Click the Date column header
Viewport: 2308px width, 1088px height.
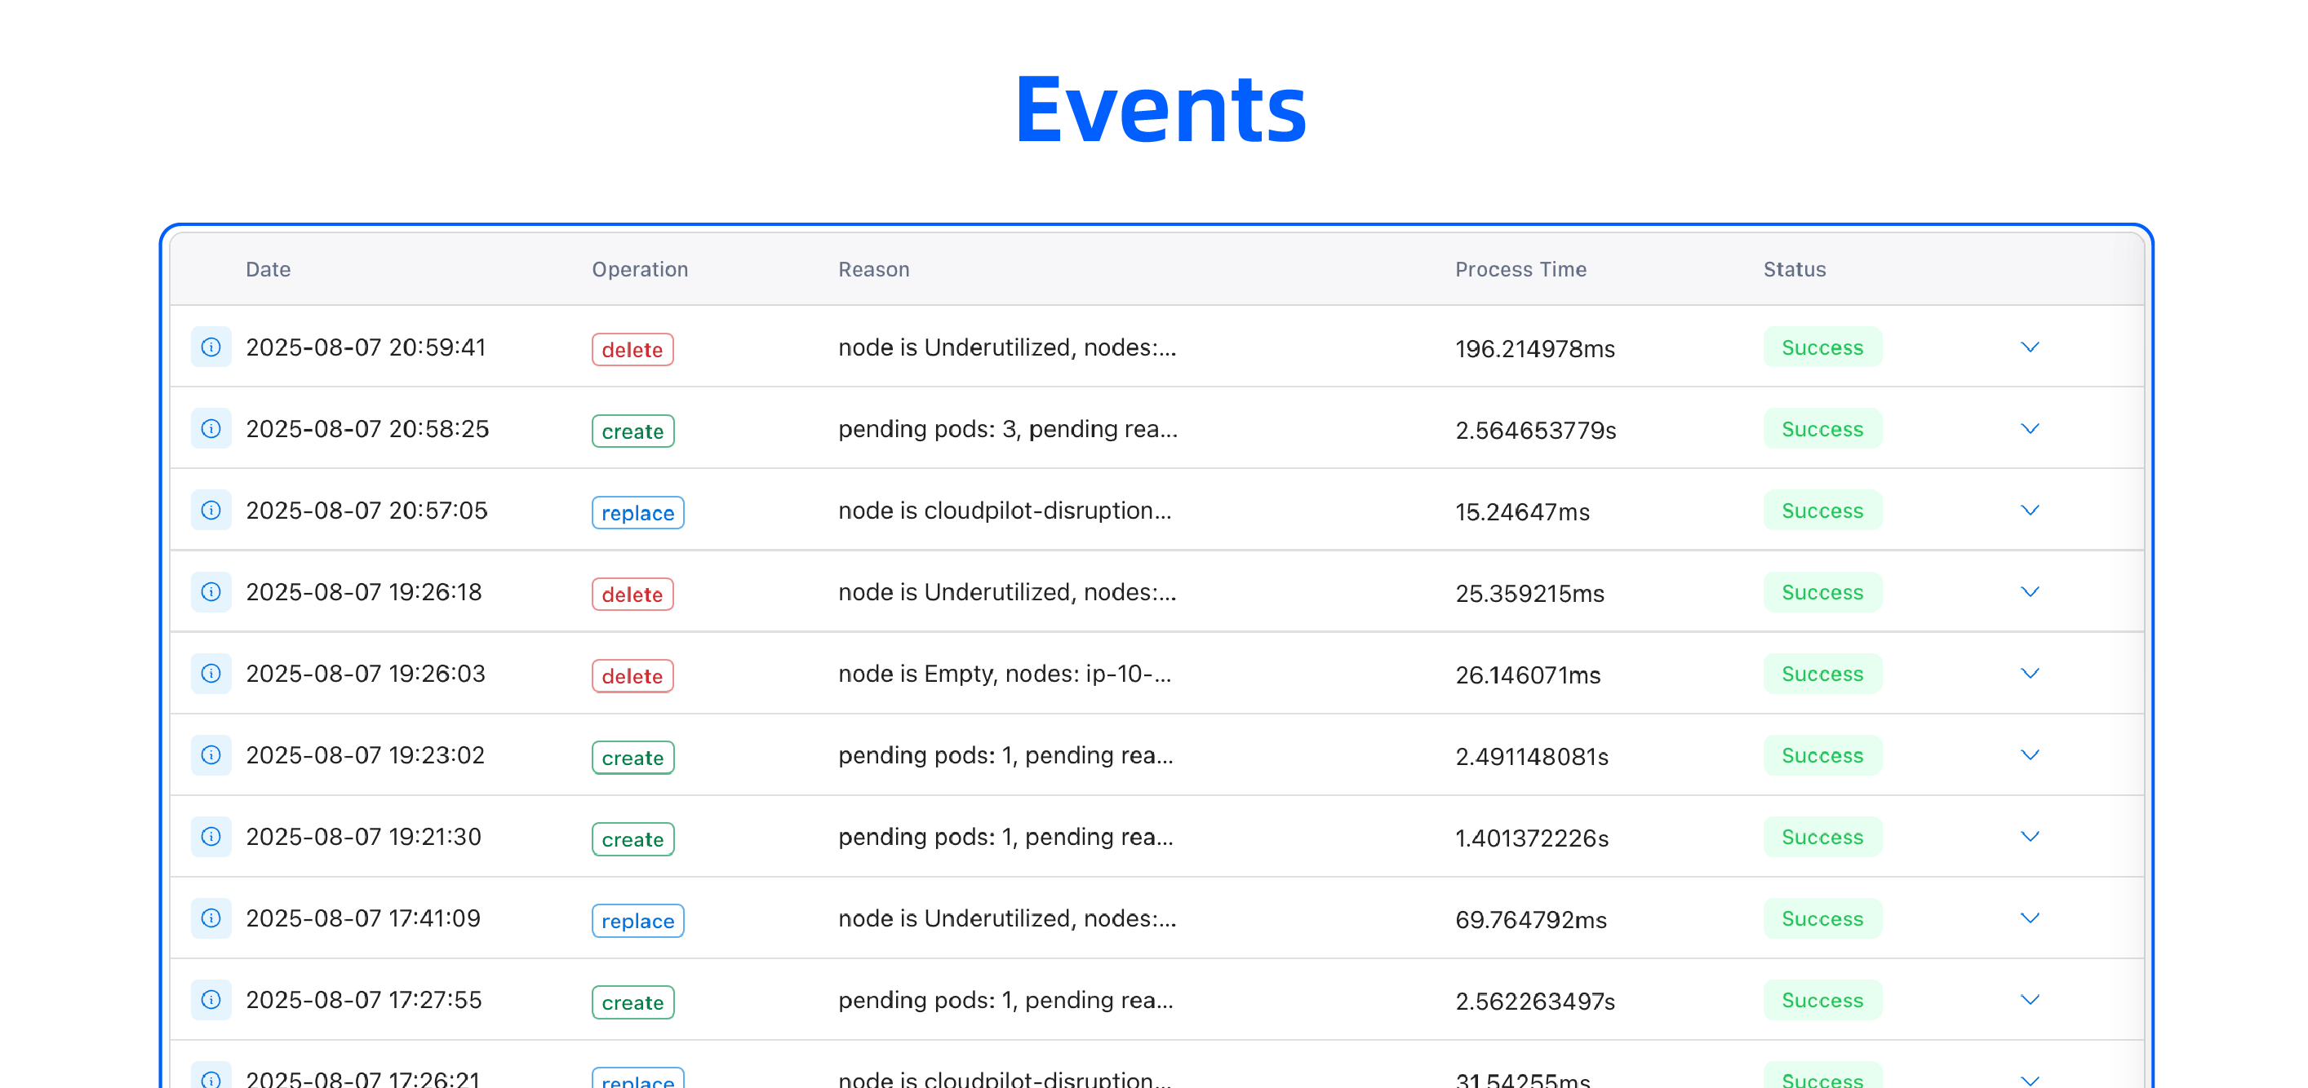click(x=268, y=268)
